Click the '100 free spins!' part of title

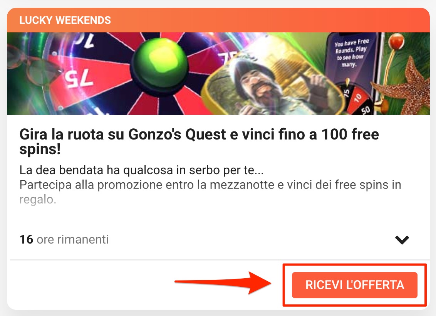199,141
